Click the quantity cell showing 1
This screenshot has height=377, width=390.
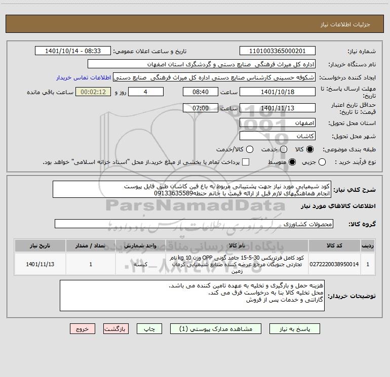coord(91,264)
